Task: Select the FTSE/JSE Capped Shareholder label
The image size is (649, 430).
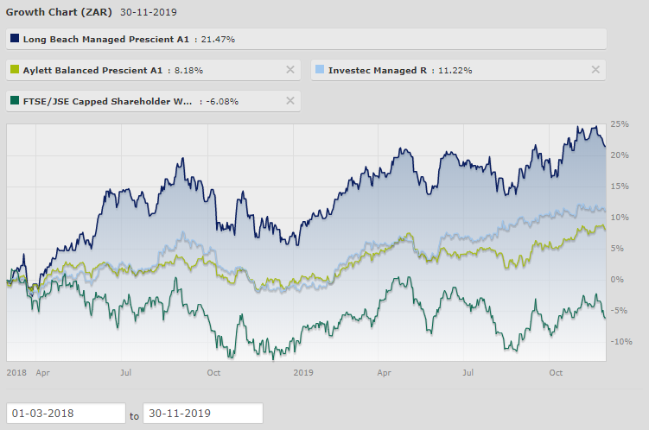Action: pyautogui.click(x=108, y=101)
